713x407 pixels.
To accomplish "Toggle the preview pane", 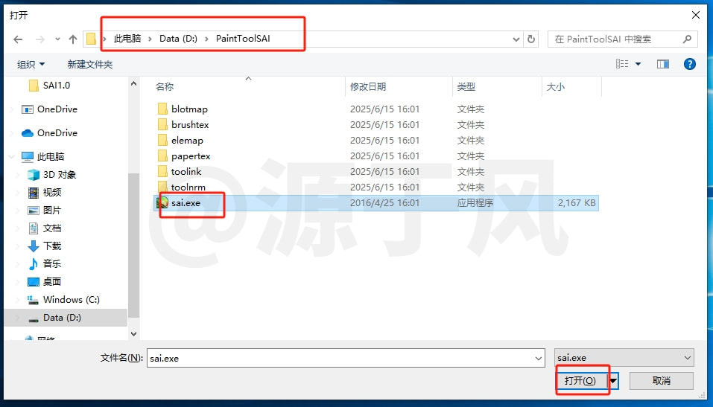I will tap(663, 64).
